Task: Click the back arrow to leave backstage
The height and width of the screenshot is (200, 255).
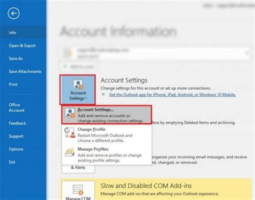Action: click(13, 13)
